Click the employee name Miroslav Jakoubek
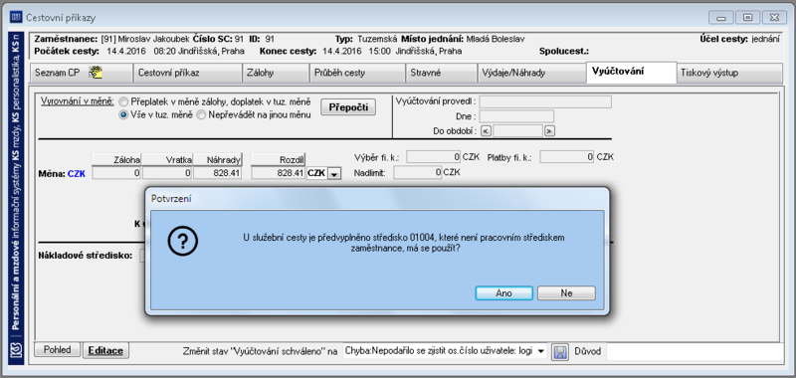The width and height of the screenshot is (796, 378). 154,39
